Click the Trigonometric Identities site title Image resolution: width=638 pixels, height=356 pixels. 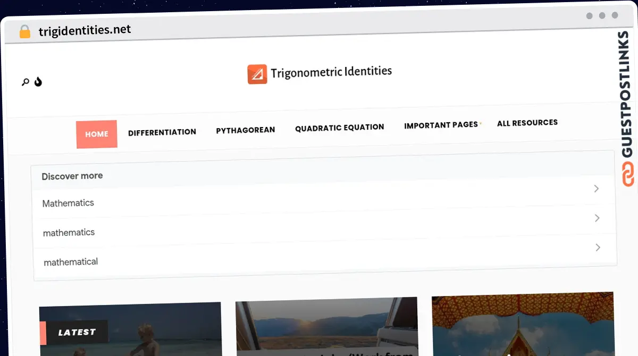331,72
